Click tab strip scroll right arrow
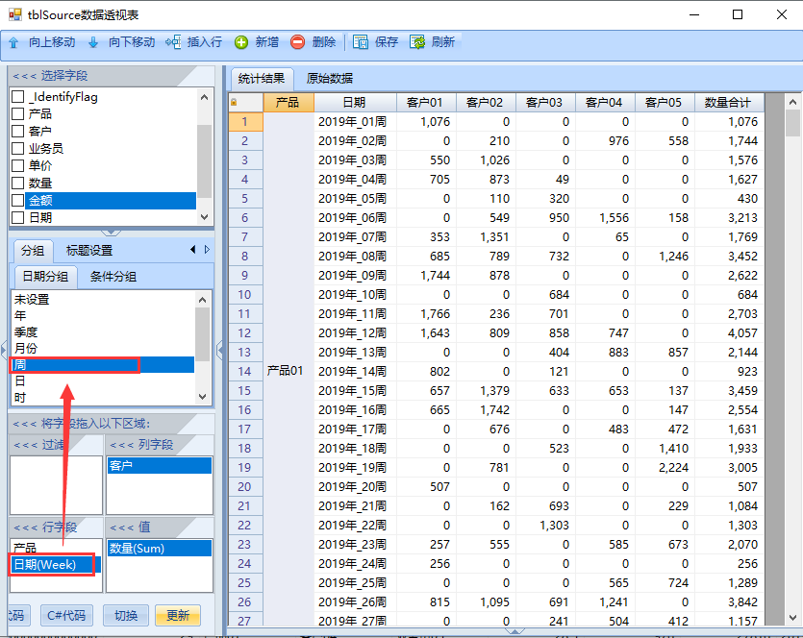The width and height of the screenshot is (803, 638). point(207,250)
